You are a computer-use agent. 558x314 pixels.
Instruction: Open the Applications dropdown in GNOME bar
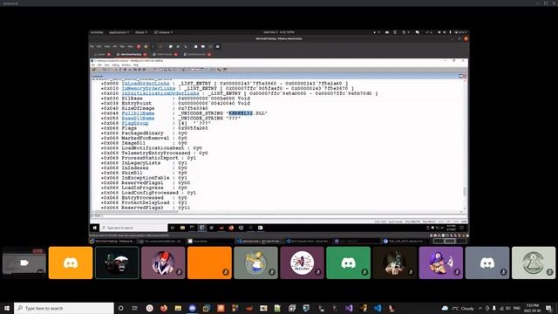click(119, 32)
